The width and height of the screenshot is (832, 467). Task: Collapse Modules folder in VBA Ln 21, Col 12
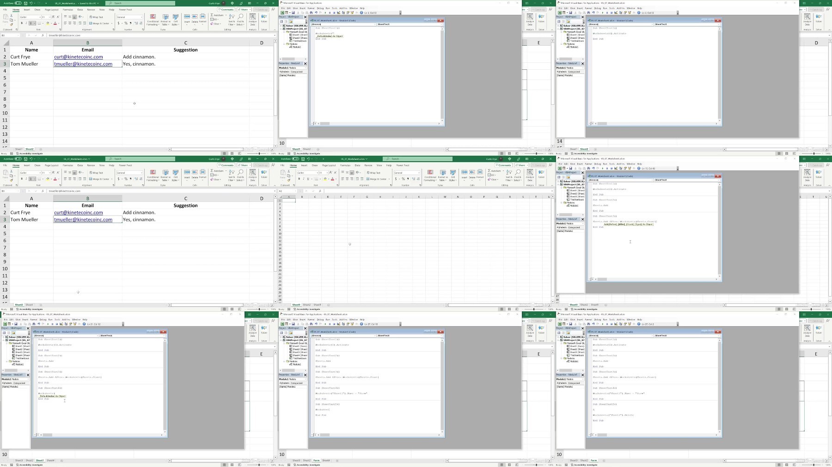click(x=7, y=361)
